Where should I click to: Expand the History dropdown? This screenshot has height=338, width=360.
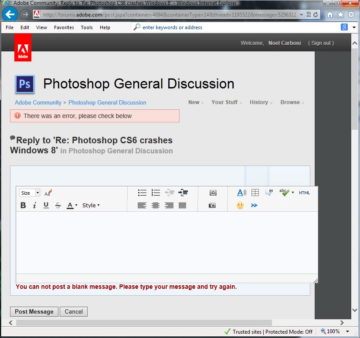tap(261, 102)
